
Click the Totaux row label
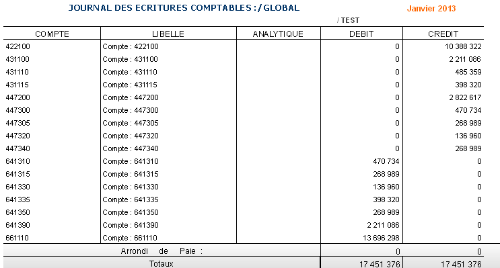click(x=162, y=264)
